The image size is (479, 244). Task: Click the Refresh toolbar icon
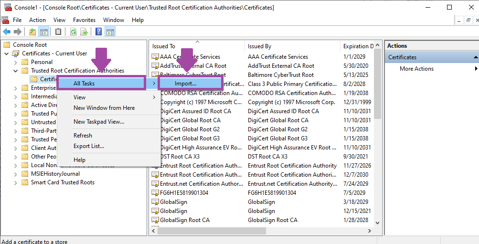click(73, 32)
